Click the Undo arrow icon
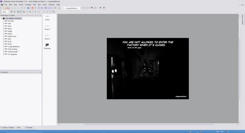 coord(22,8)
